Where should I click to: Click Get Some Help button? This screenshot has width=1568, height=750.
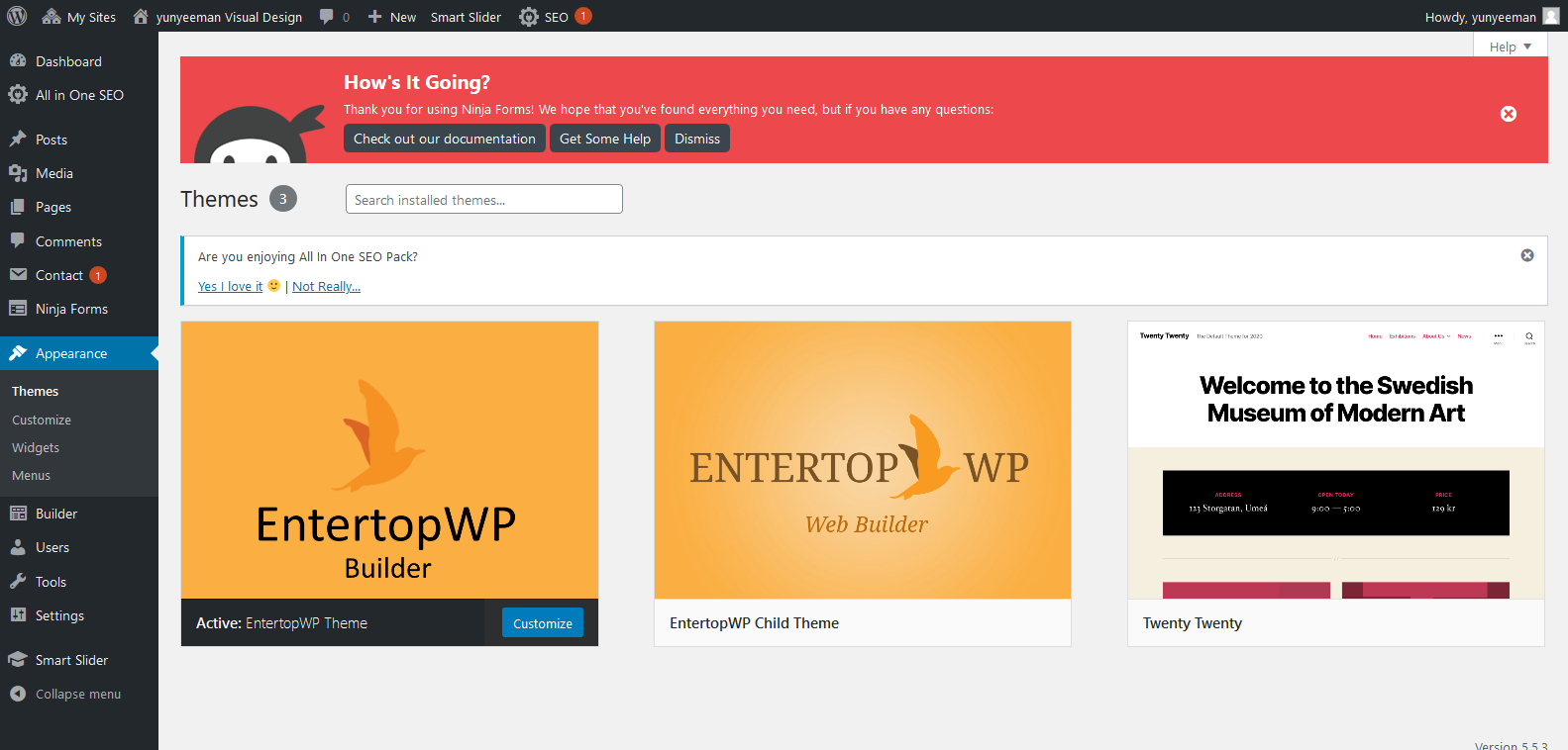(605, 139)
